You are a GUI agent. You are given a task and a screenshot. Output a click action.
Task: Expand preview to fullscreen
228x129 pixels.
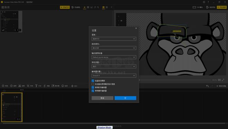tap(223, 80)
